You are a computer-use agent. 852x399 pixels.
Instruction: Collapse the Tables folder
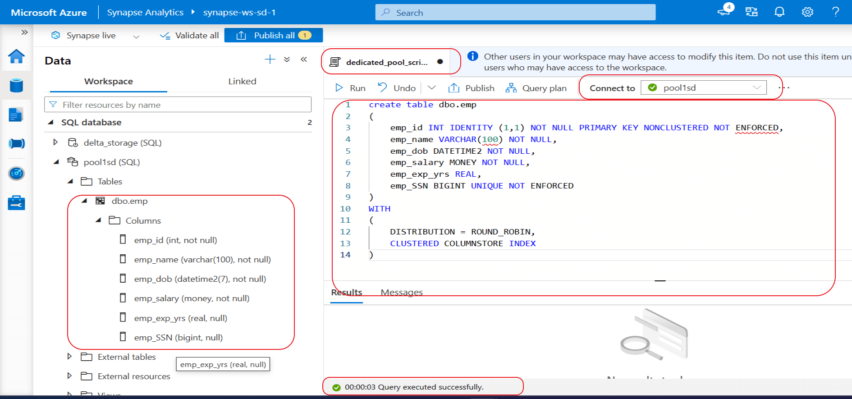[x=70, y=181]
